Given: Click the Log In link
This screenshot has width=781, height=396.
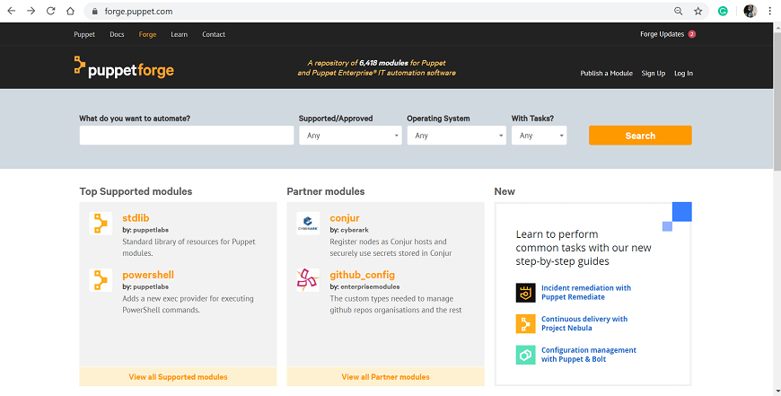Looking at the screenshot, I should (x=683, y=74).
